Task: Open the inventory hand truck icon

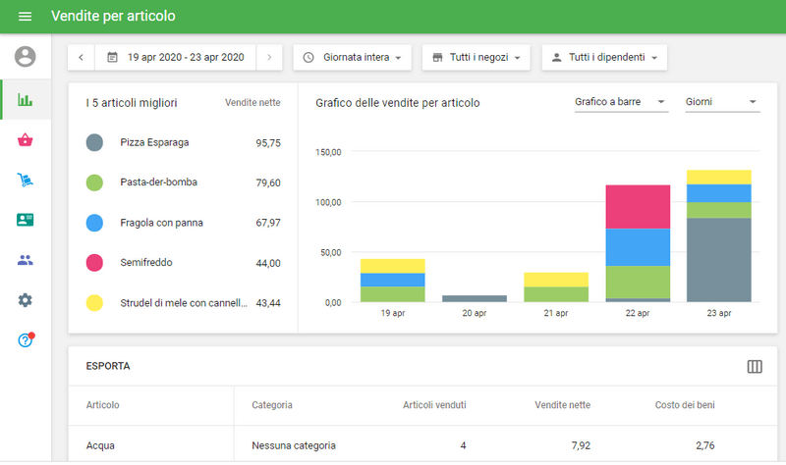Action: point(26,181)
